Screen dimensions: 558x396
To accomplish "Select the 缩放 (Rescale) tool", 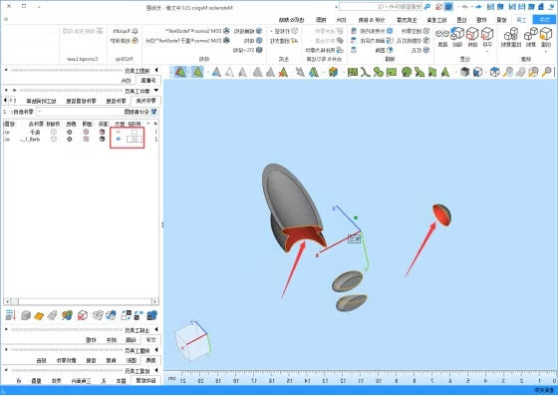I will [457, 37].
